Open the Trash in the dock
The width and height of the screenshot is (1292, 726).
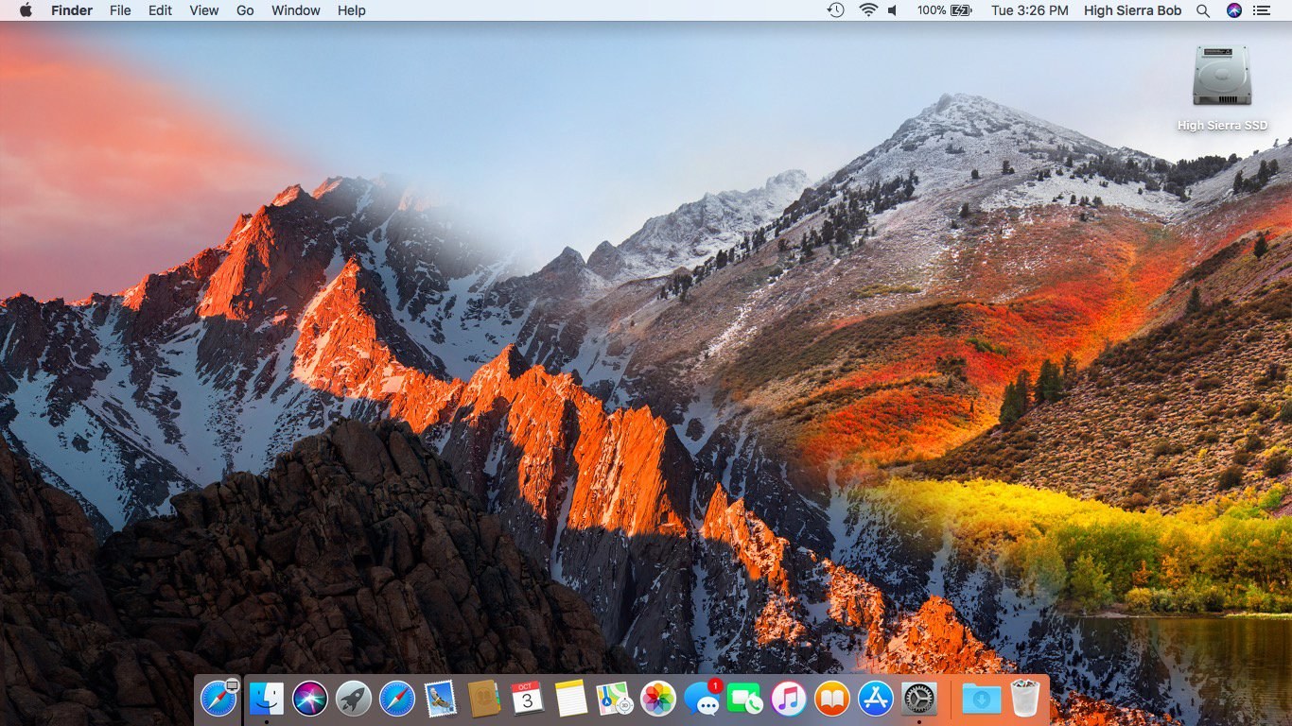click(1025, 700)
